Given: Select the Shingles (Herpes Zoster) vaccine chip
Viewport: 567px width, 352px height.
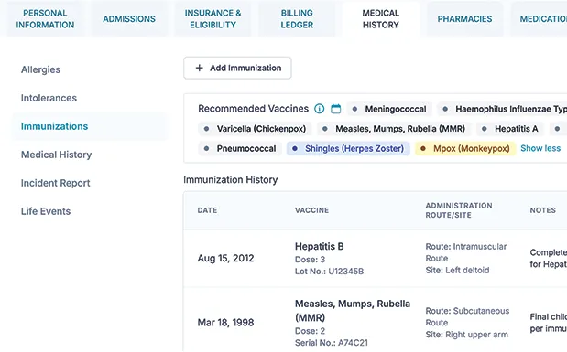Looking at the screenshot, I should [348, 148].
